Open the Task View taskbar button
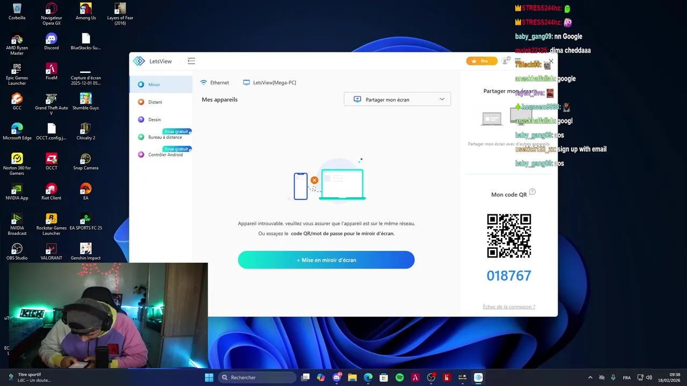 pyautogui.click(x=305, y=377)
